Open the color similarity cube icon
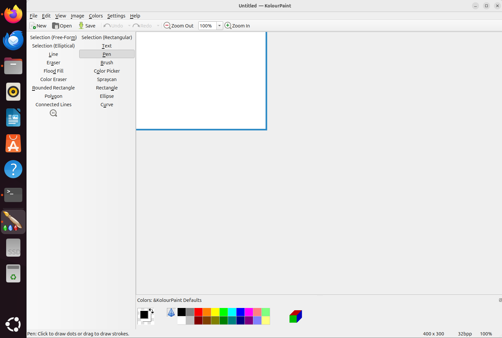The height and width of the screenshot is (338, 502). click(296, 316)
